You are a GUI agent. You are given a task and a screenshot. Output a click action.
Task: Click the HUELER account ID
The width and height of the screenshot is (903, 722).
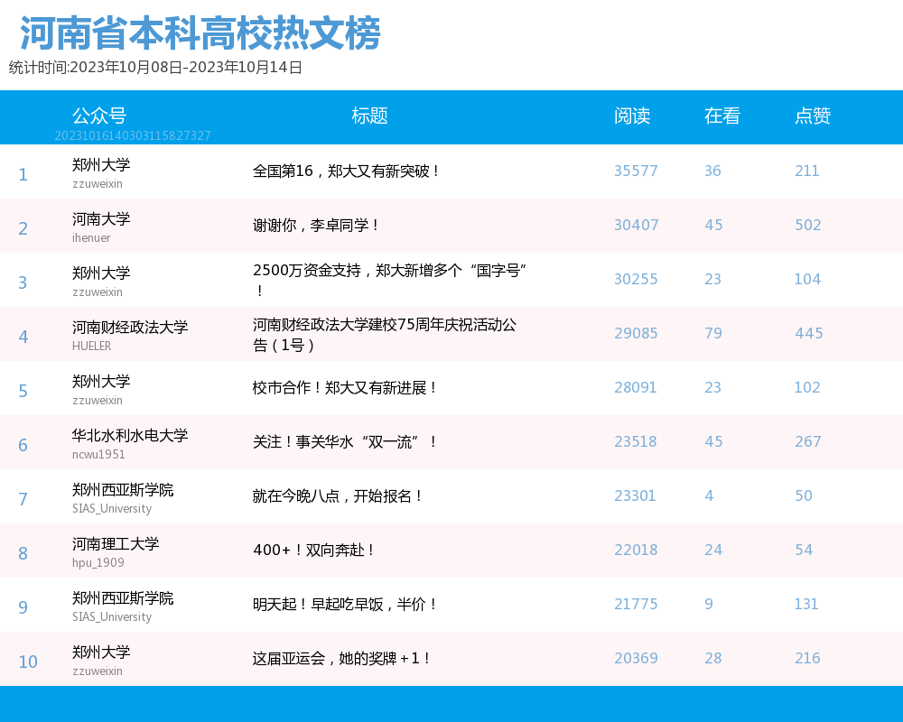click(91, 346)
